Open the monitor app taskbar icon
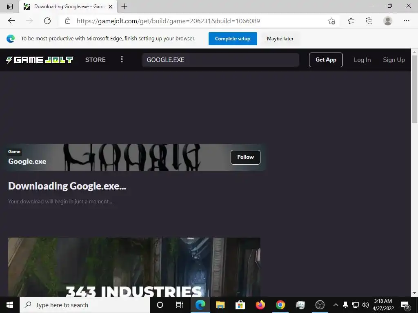The image size is (418, 313). click(x=300, y=305)
